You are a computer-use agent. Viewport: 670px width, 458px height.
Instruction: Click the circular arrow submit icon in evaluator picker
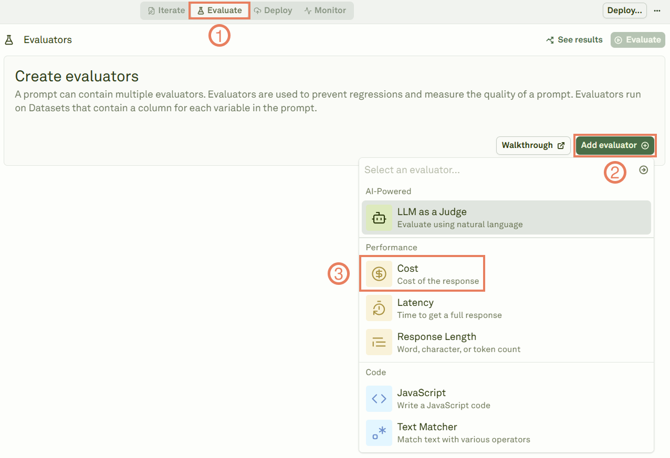(644, 169)
